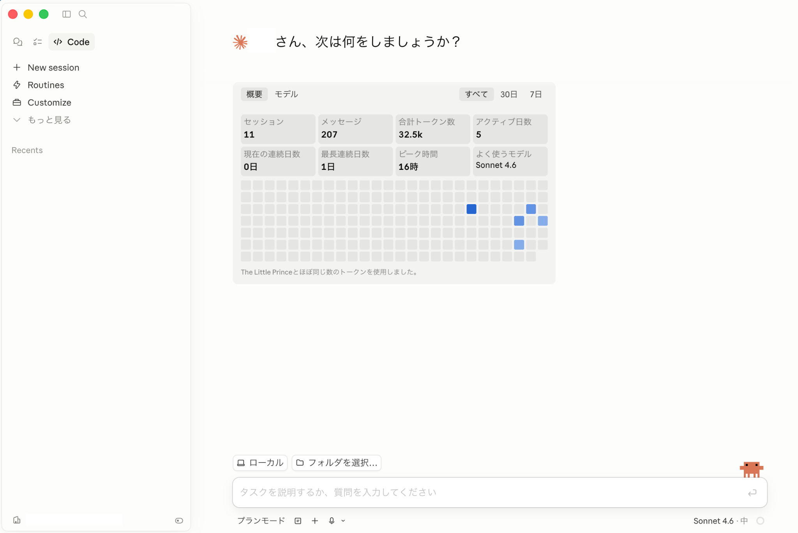798x533 pixels.
Task: Attach content with the plus icon
Action: tap(314, 521)
